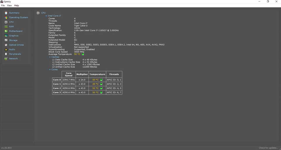Click the Summary clipboard icon in sidebar
Image resolution: width=281 pixels, height=150 pixels.
click(x=6, y=13)
